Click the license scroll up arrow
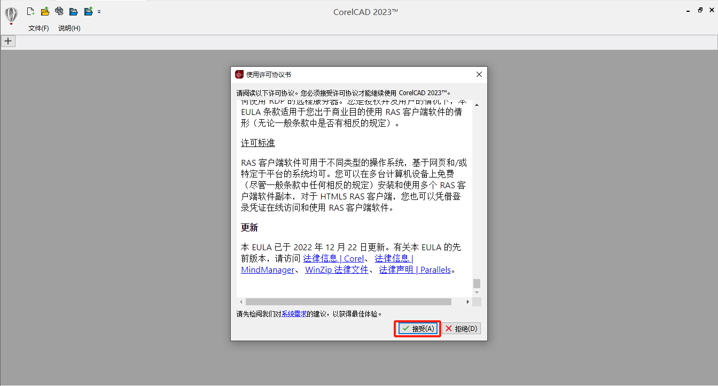Viewport: 718px width, 386px height. point(477,104)
